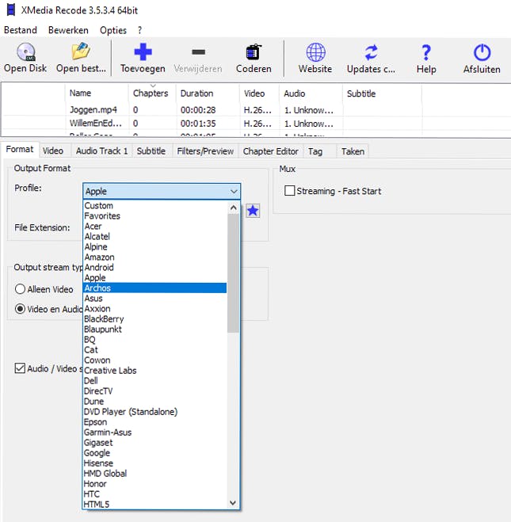The height and width of the screenshot is (522, 511).
Task: Switch to the Video tab
Action: point(53,151)
